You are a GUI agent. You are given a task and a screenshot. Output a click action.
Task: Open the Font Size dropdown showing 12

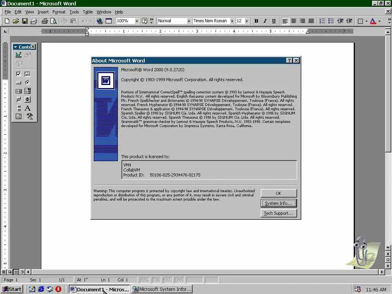247,21
